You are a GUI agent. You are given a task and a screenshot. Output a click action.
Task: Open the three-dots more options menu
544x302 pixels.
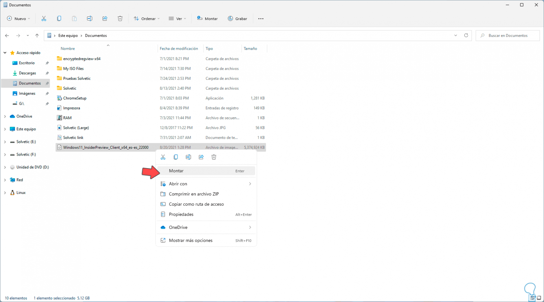coord(261,19)
